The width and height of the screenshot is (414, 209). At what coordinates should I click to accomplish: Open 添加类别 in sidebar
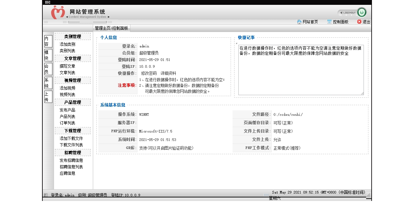(67, 45)
